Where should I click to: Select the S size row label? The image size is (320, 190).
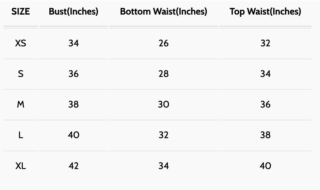[x=21, y=74]
